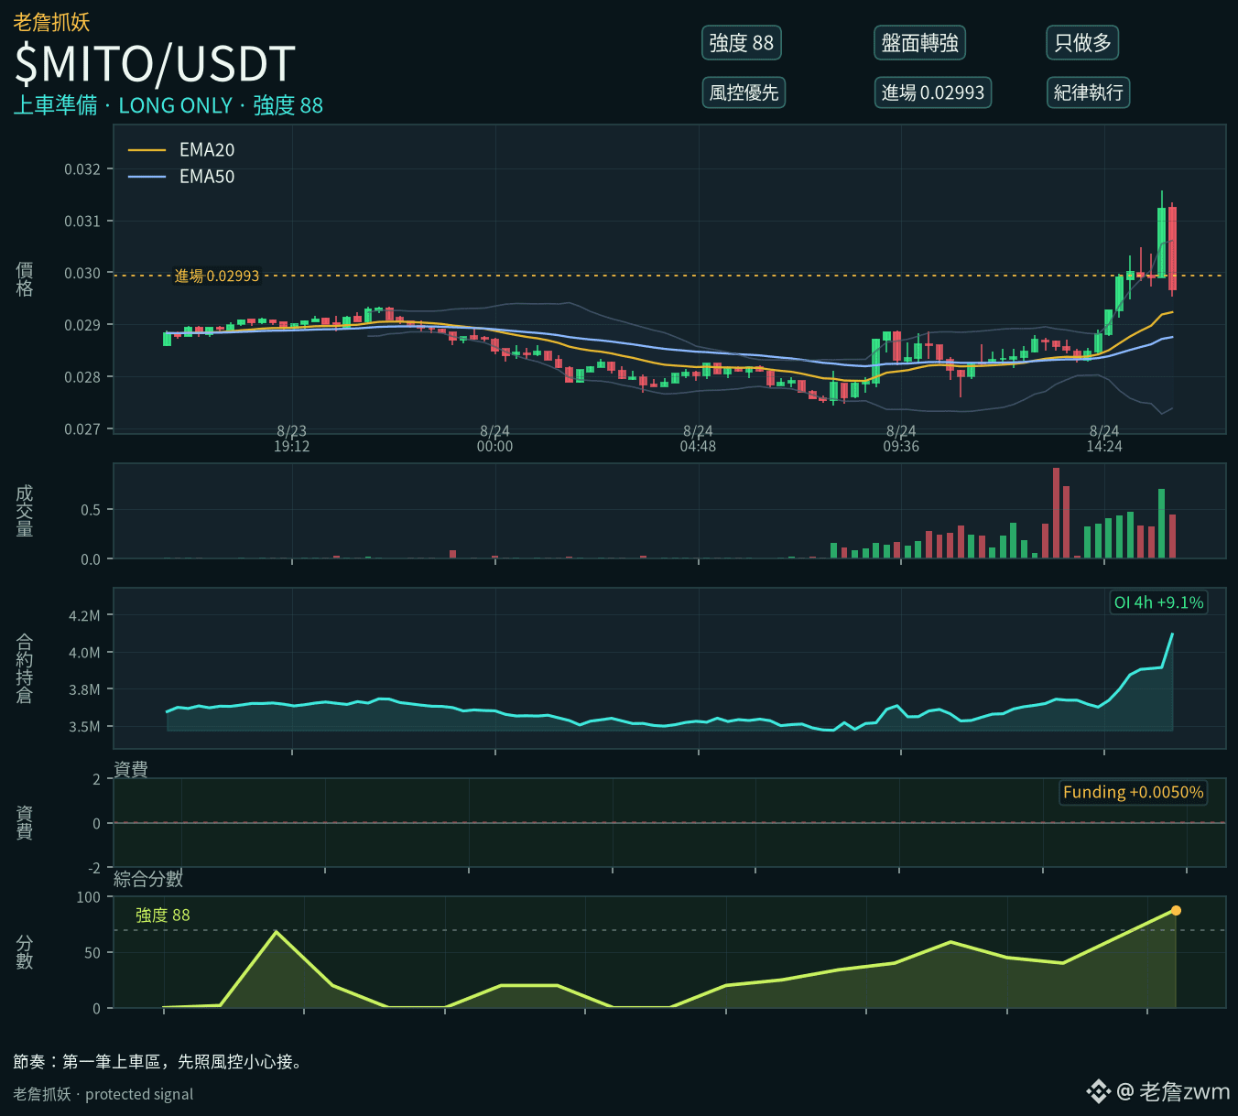Click the 強度 88 tag badge
The width and height of the screenshot is (1238, 1116).
[741, 43]
